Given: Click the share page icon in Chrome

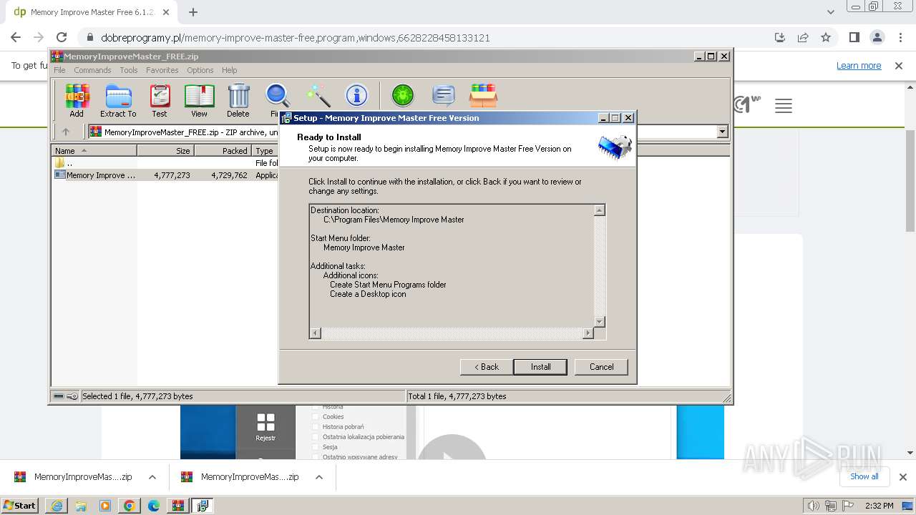Looking at the screenshot, I should [x=803, y=38].
